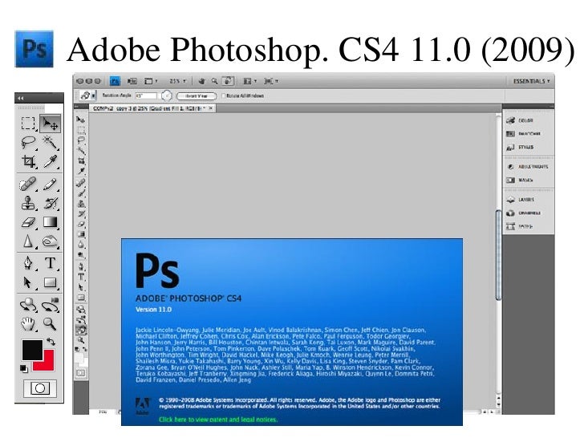Enable the Rotate All Windows checkbox
584x438 pixels.
click(224, 95)
